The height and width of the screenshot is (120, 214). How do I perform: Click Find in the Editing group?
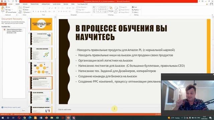pos(134,7)
